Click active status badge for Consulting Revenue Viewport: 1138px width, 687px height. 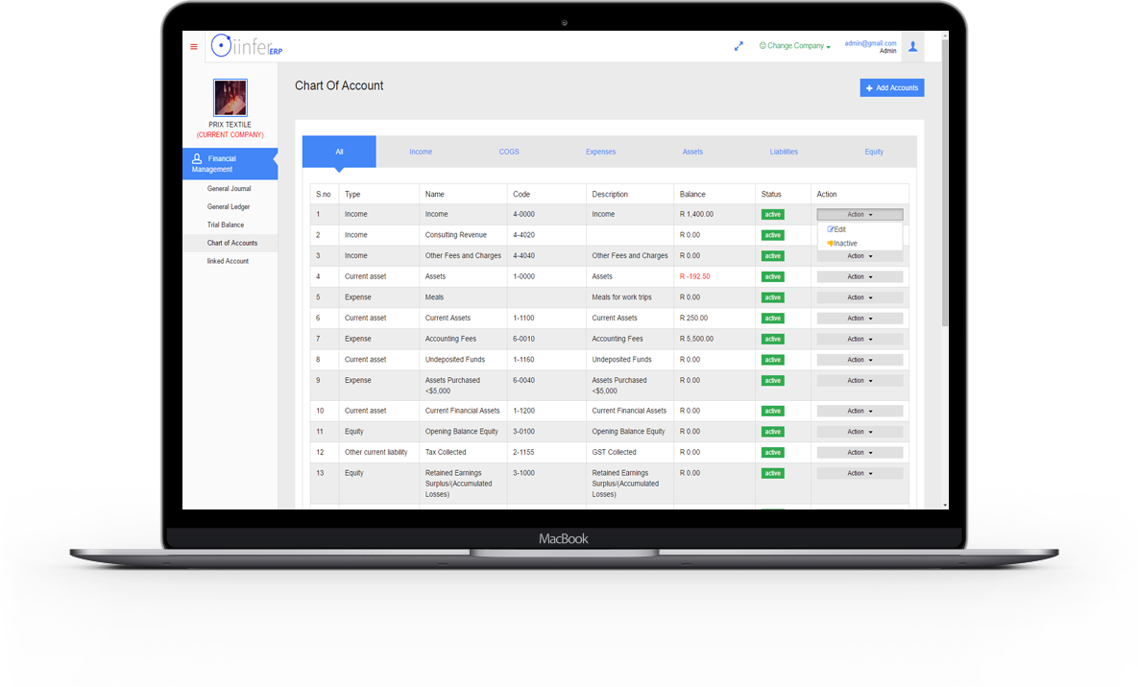click(772, 235)
